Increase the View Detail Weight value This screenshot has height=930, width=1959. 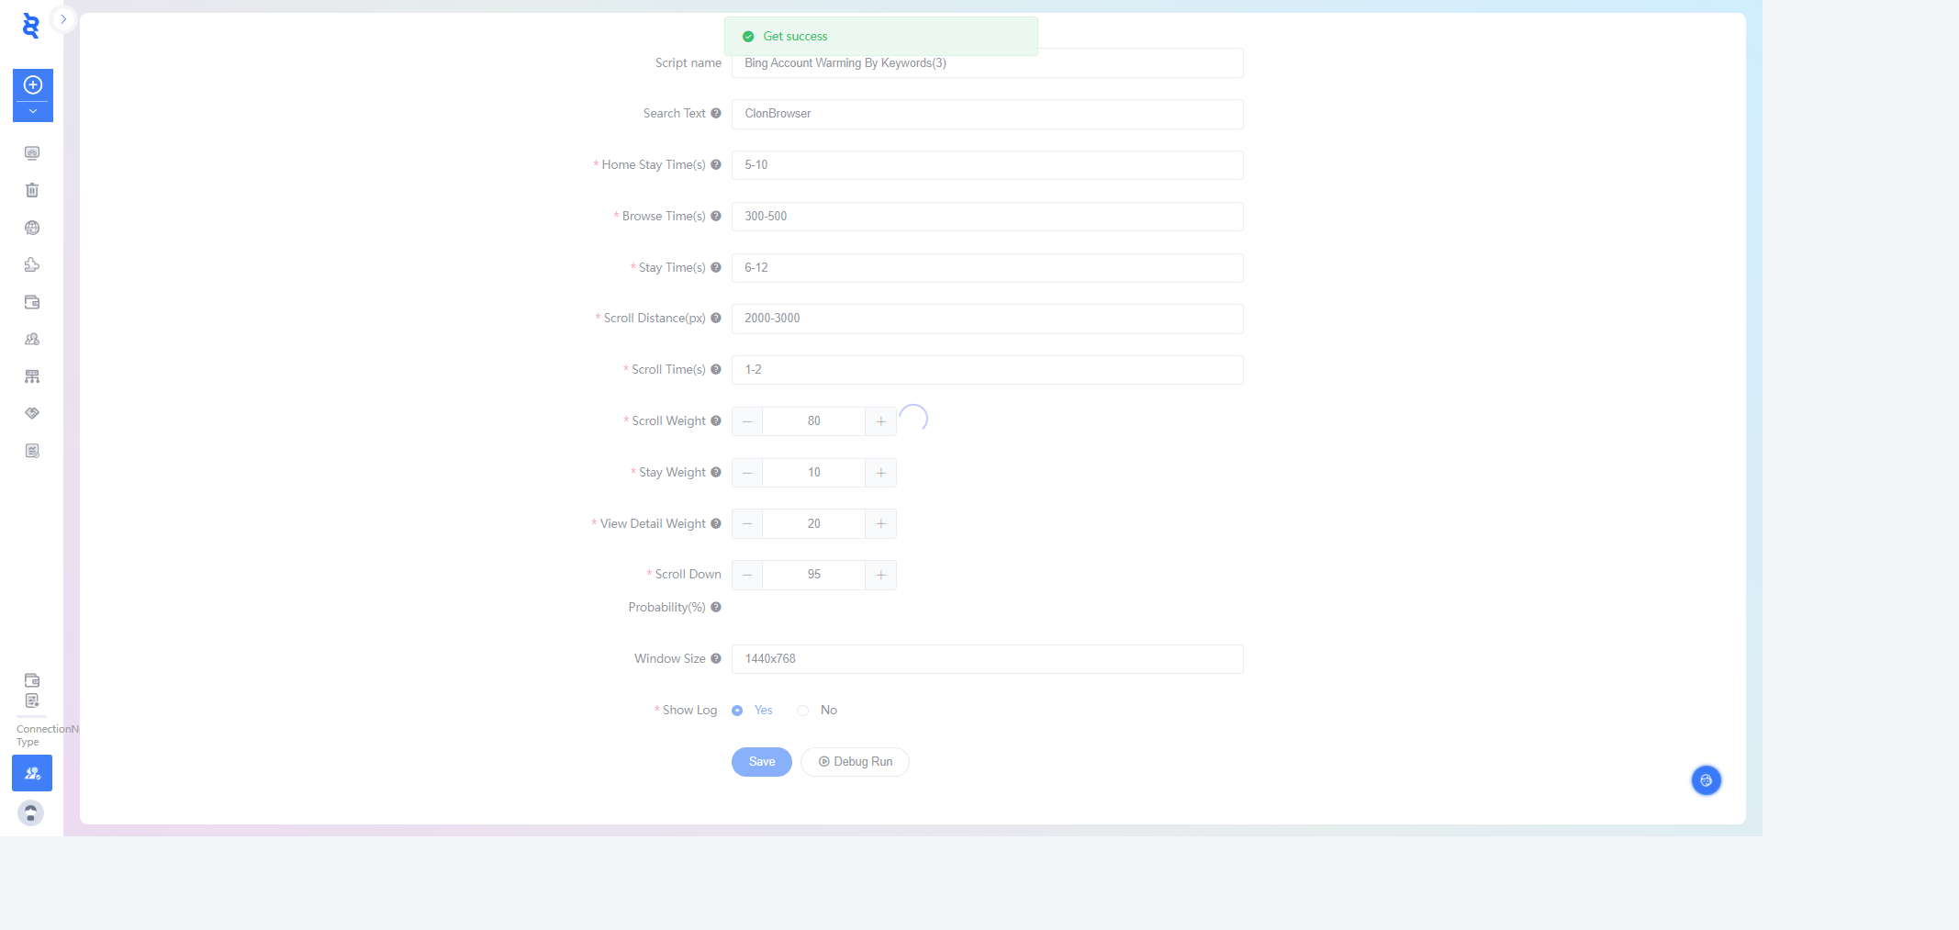(x=880, y=524)
